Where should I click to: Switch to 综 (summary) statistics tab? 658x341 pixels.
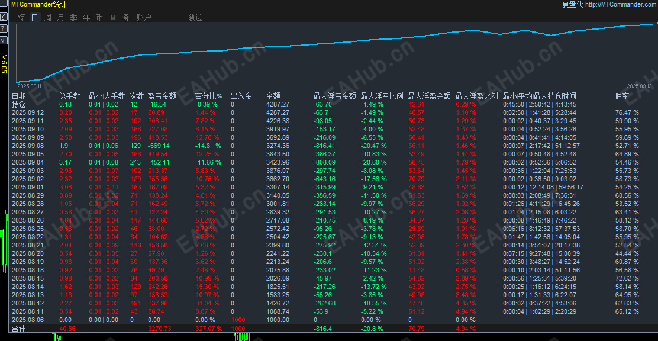22,17
